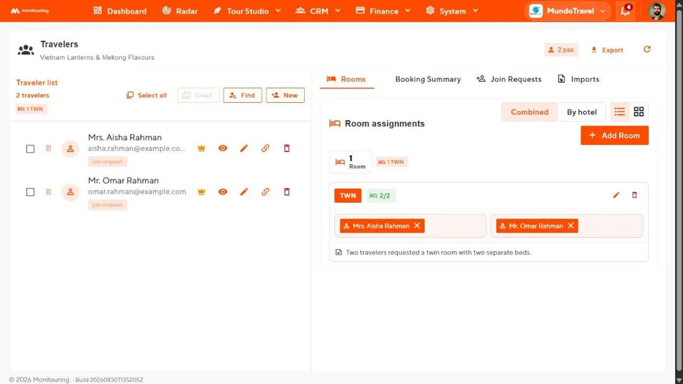Remove Mrs. Aisha Rahman from TWN room

point(417,226)
